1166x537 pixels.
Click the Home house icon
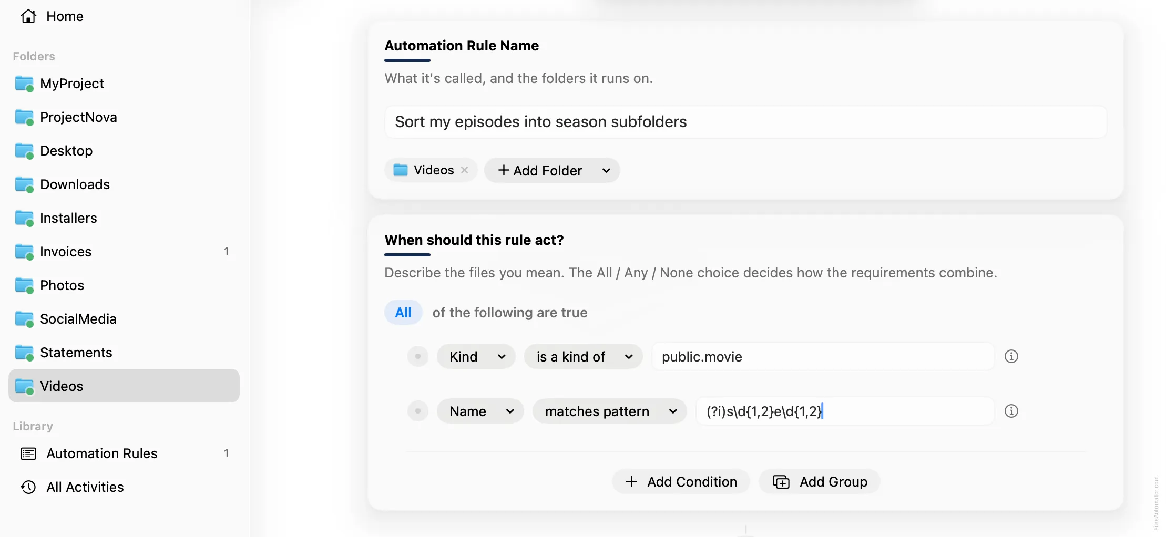pyautogui.click(x=28, y=16)
